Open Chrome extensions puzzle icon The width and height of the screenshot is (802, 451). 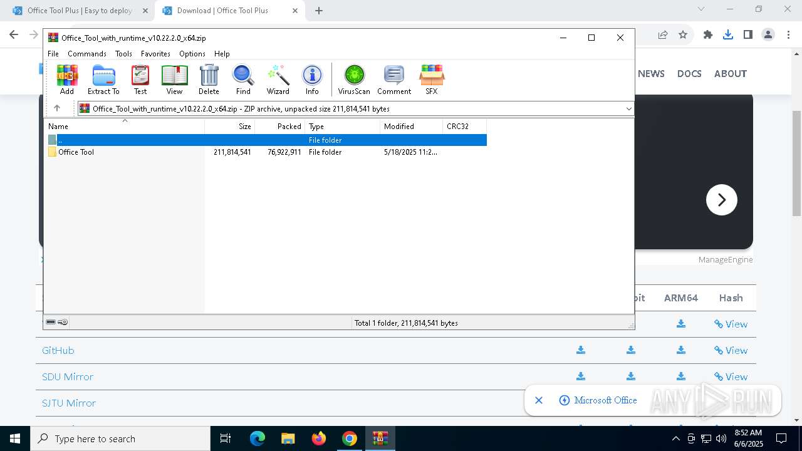pos(708,35)
